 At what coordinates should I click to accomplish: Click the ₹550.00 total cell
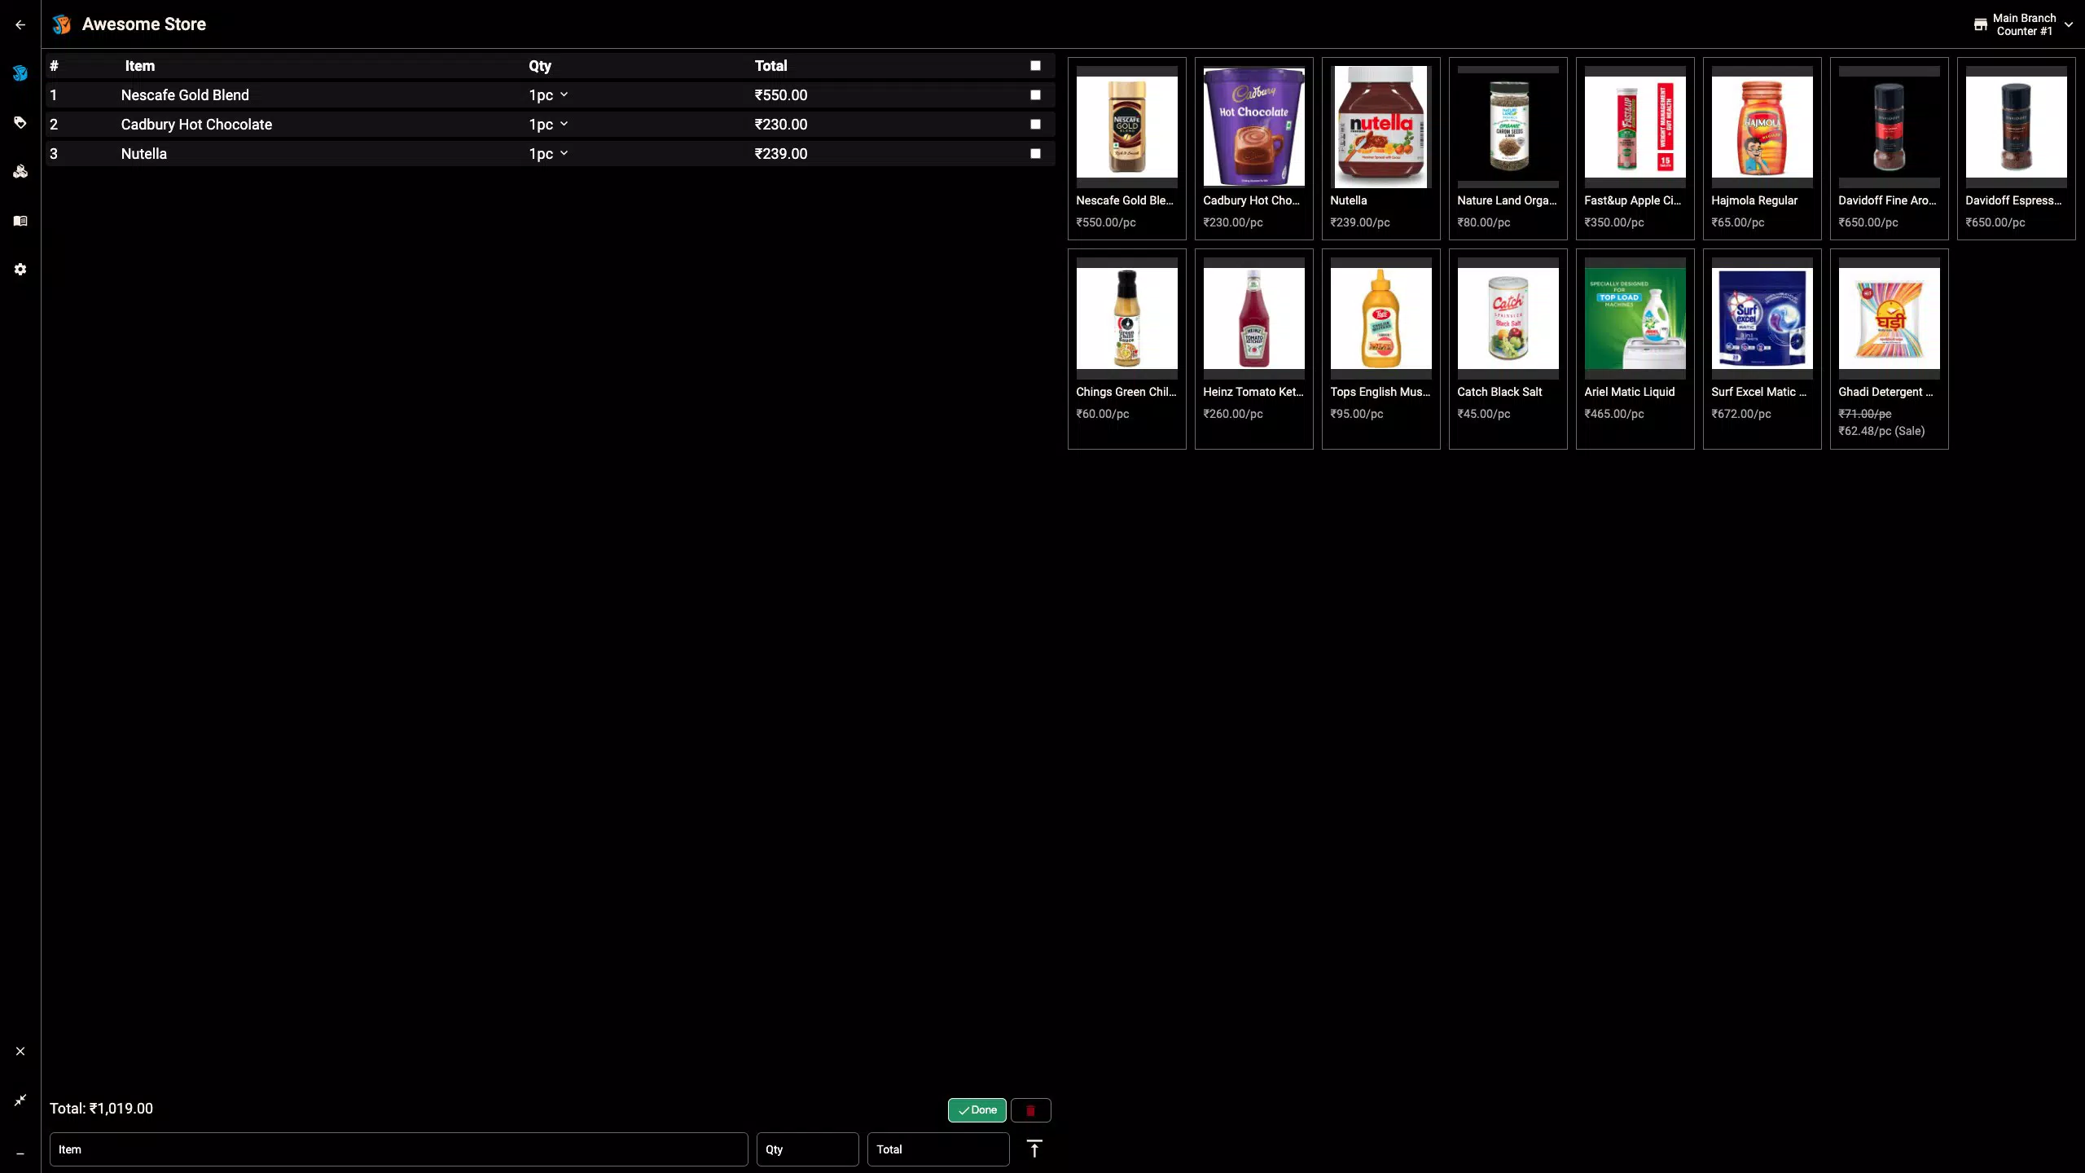tap(780, 95)
